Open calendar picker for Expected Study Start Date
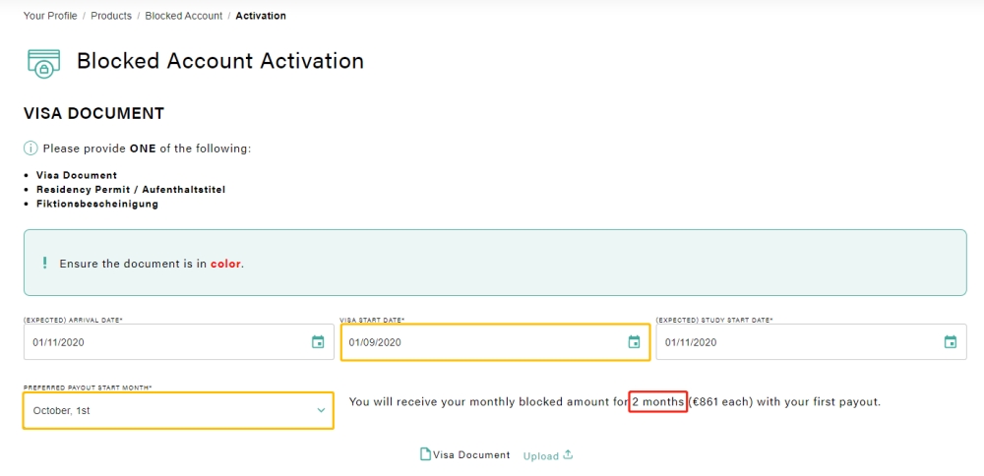 [951, 342]
